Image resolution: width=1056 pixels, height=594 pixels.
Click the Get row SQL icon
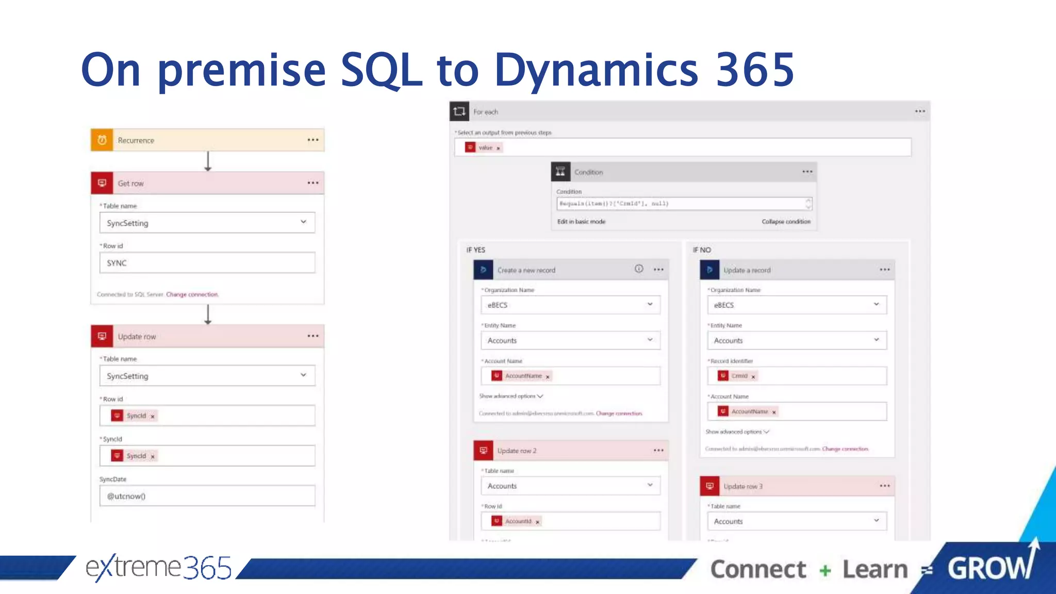[x=102, y=183]
